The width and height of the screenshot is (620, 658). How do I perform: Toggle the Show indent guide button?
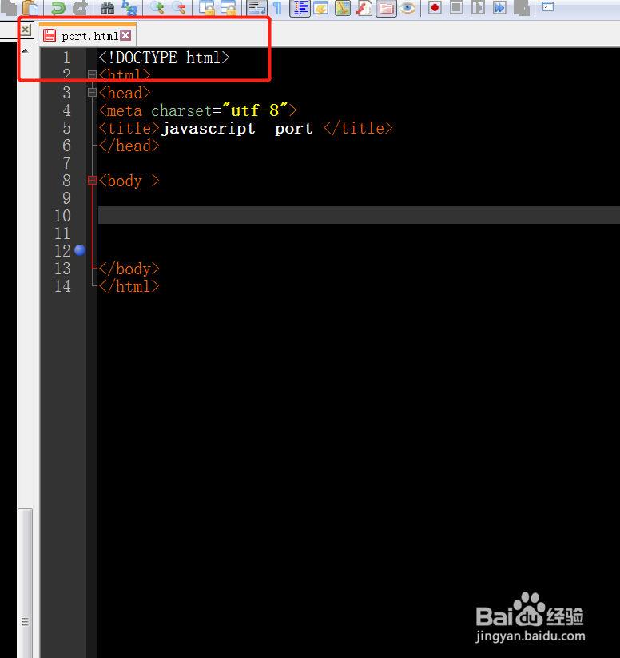300,8
